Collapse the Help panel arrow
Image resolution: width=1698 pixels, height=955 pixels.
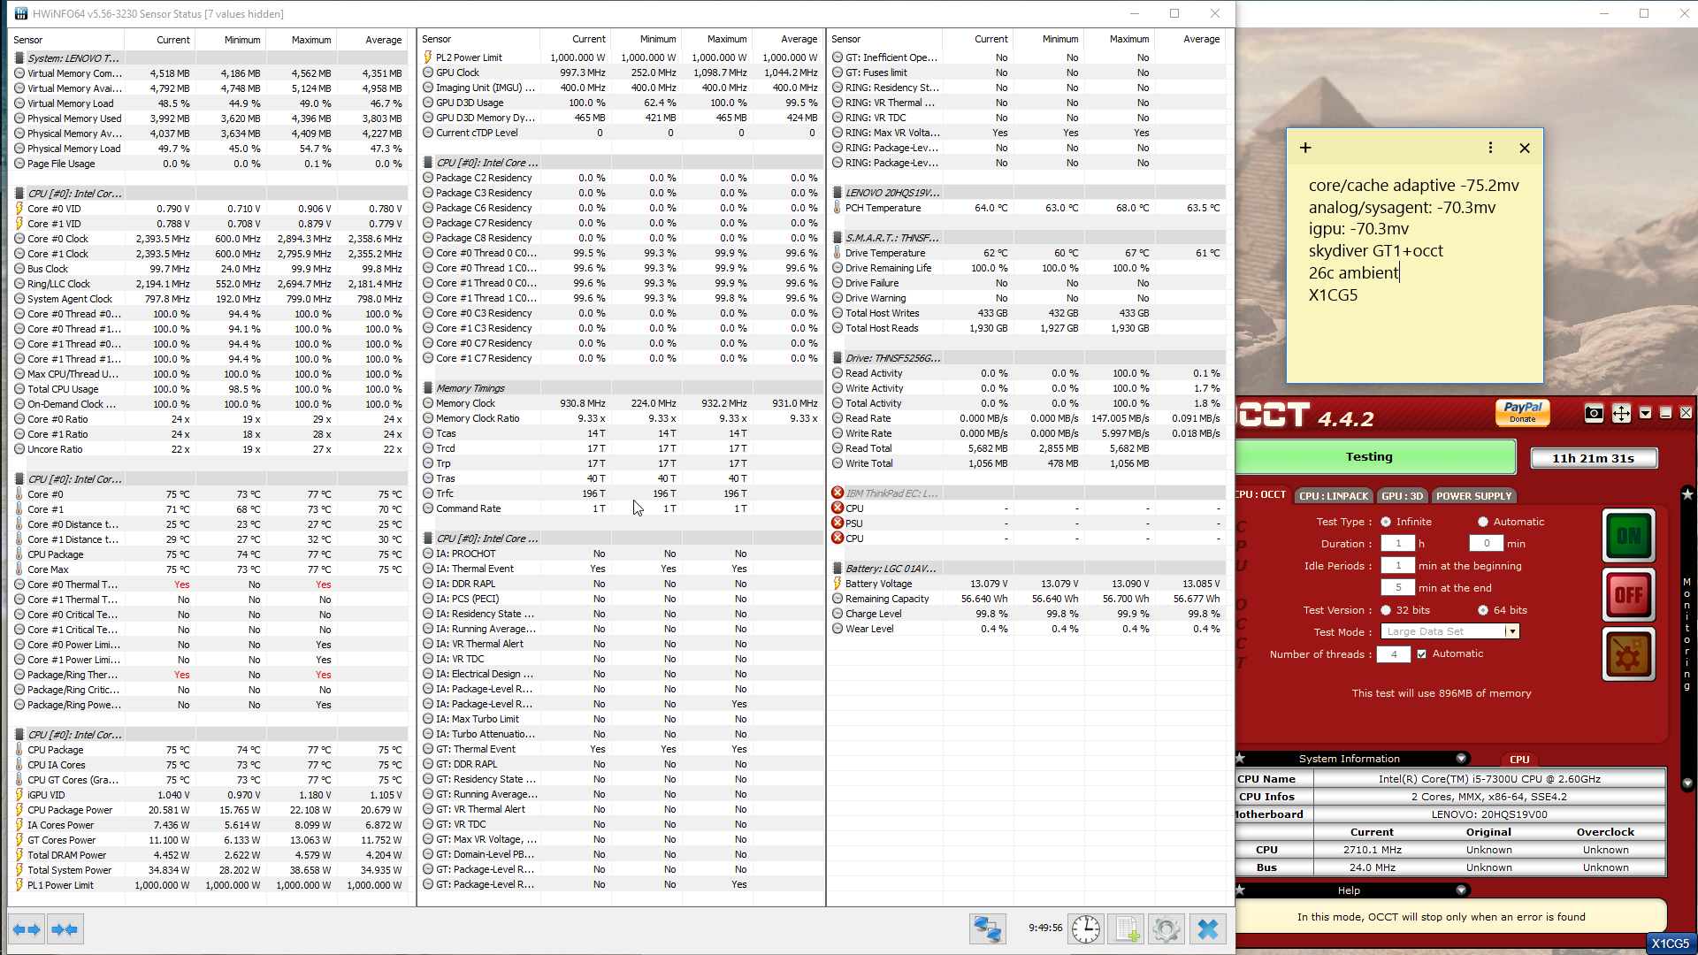click(x=1461, y=890)
